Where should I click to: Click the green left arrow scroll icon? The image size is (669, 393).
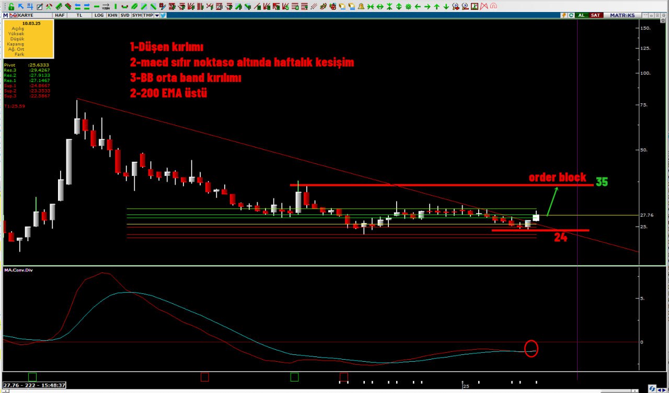point(417,6)
